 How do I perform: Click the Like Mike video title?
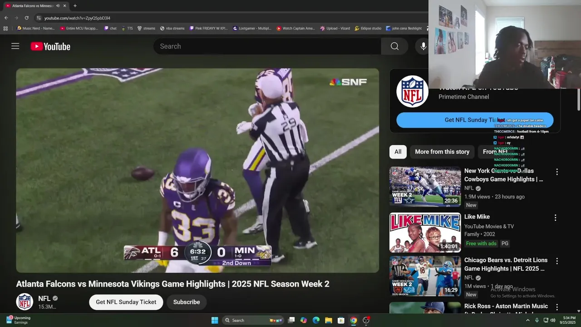coord(477,217)
